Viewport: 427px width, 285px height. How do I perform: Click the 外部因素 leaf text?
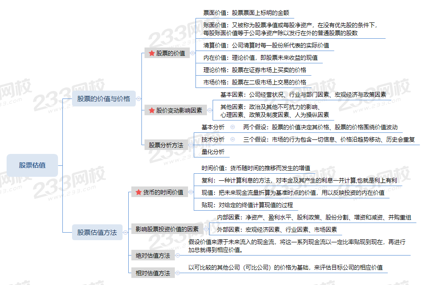click(277, 230)
